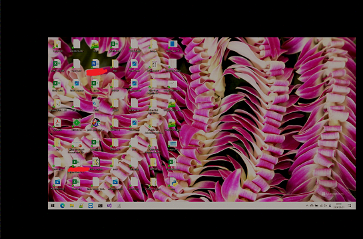Launch Microsoft Edge from the taskbar

pos(62,206)
